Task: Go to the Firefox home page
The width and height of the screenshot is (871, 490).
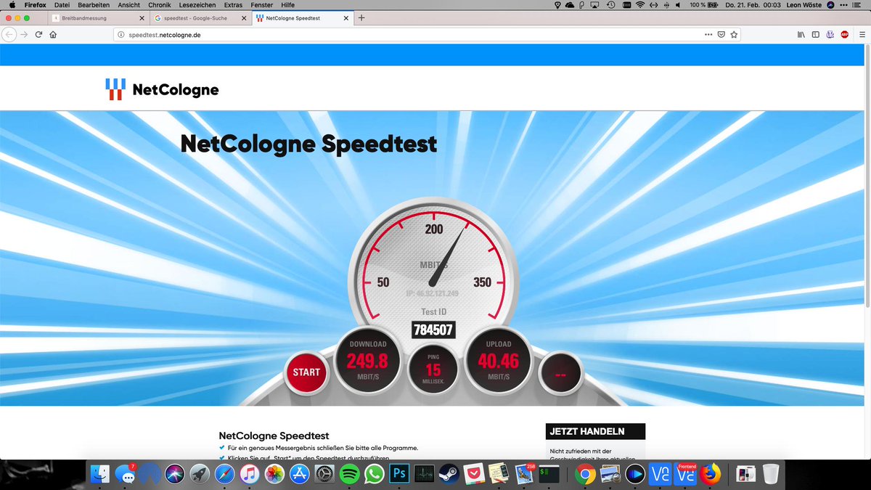Action: [x=53, y=34]
